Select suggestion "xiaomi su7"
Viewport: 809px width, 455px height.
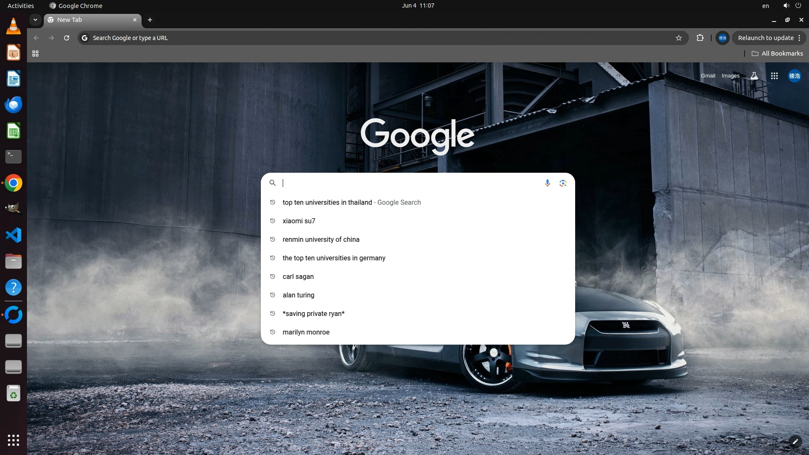[299, 221]
